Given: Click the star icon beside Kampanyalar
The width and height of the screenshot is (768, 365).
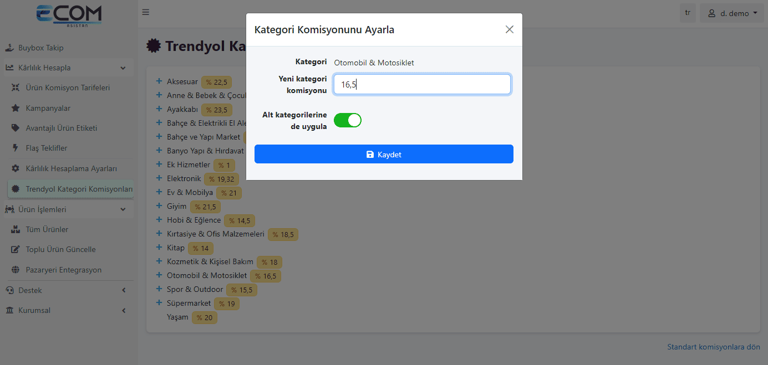Looking at the screenshot, I should (16, 108).
